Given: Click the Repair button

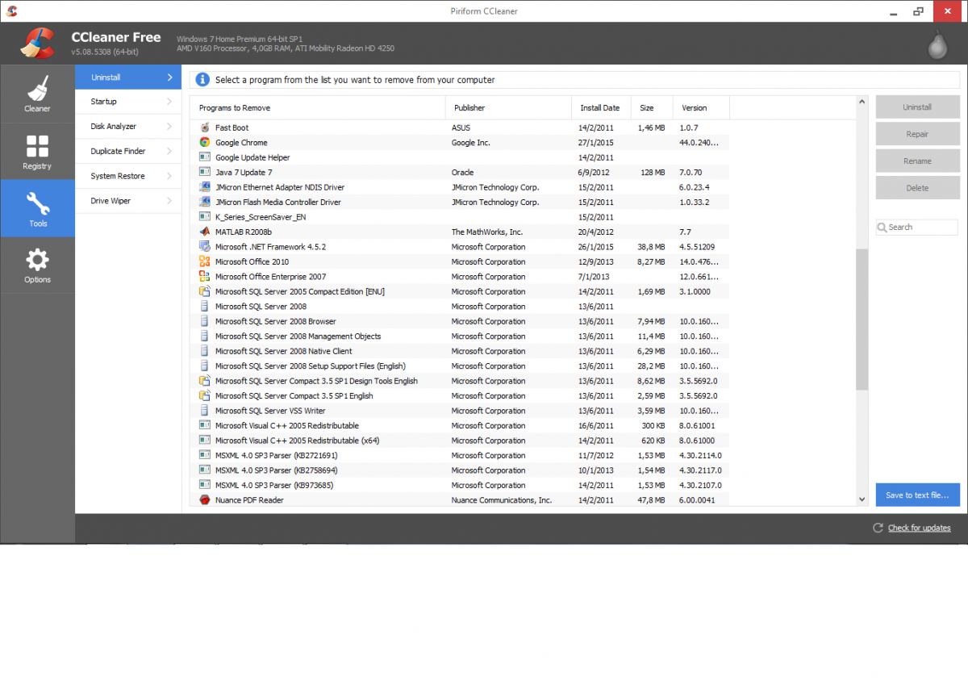Looking at the screenshot, I should click(917, 134).
